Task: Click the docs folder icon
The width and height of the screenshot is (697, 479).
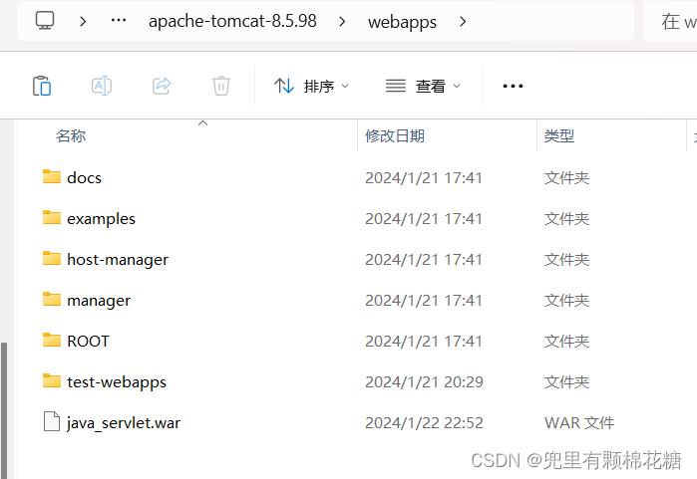Action: coord(52,176)
